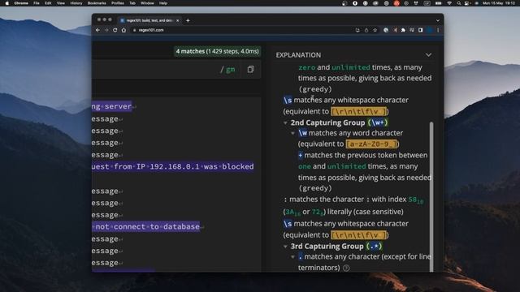Copy the regex using the clipboard icon
The width and height of the screenshot is (520, 292).
click(250, 69)
